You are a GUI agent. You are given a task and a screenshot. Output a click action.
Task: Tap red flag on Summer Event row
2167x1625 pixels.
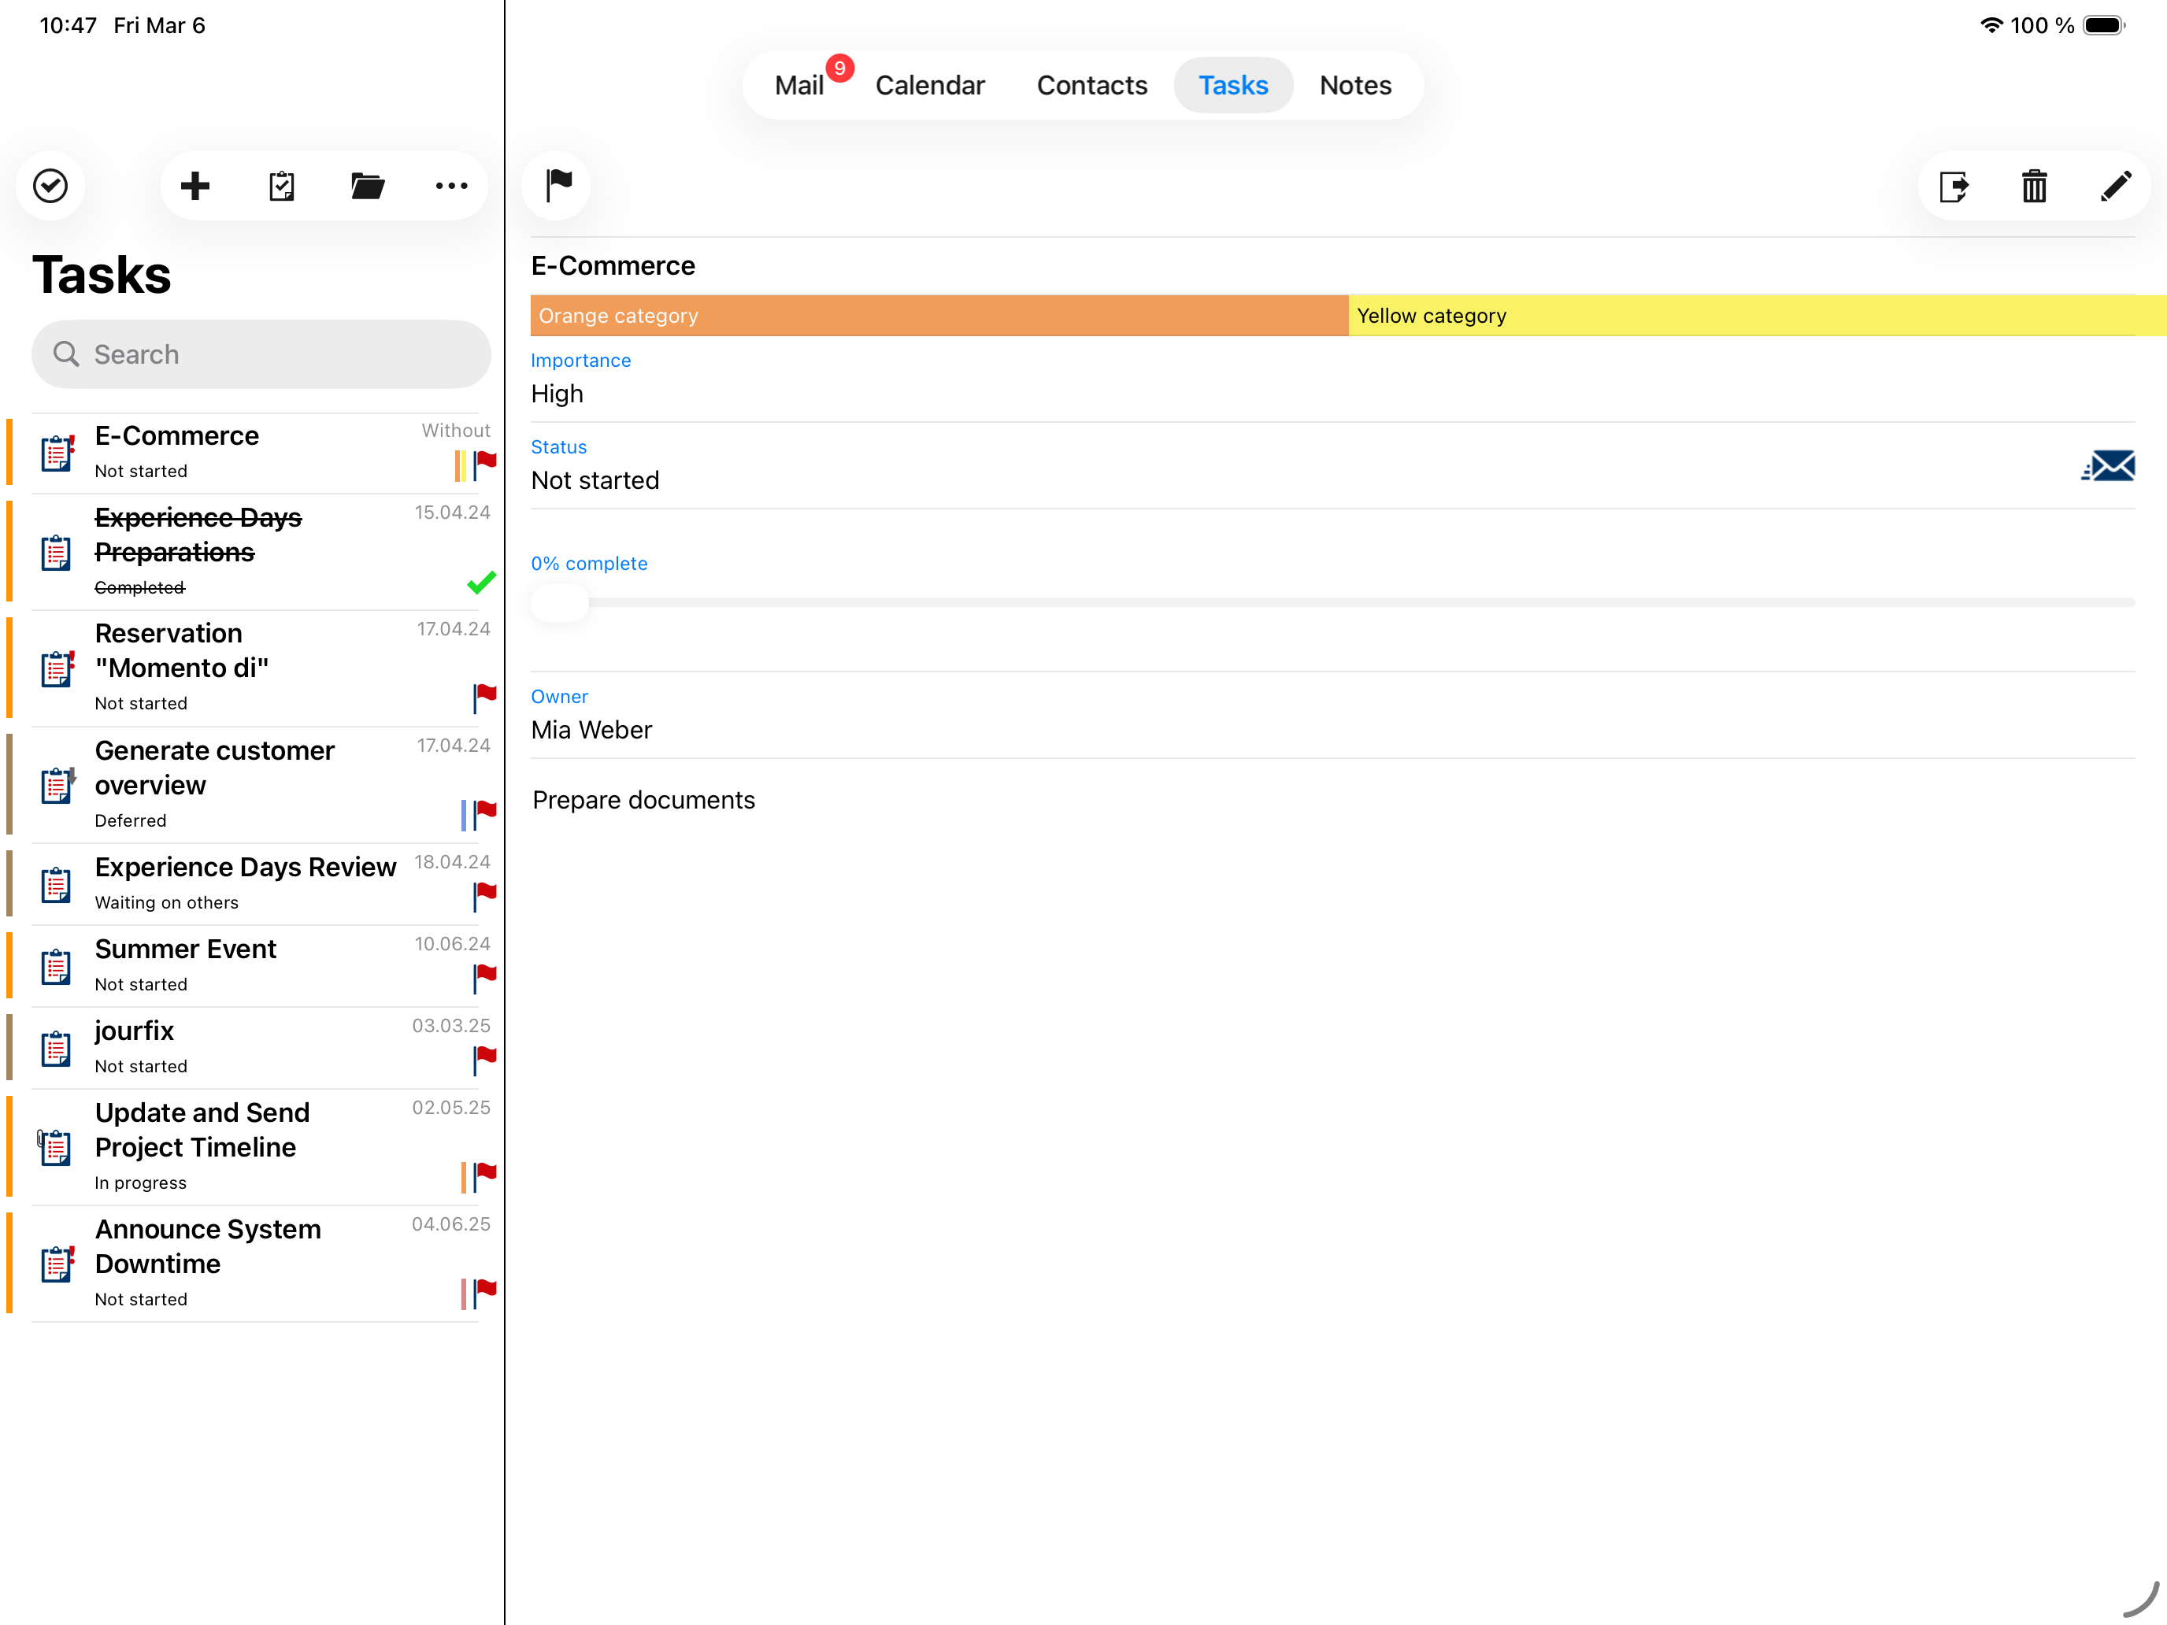pyautogui.click(x=485, y=978)
